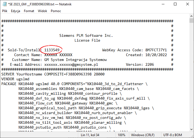
Task: Open the Plik menu
Action: point(5,11)
